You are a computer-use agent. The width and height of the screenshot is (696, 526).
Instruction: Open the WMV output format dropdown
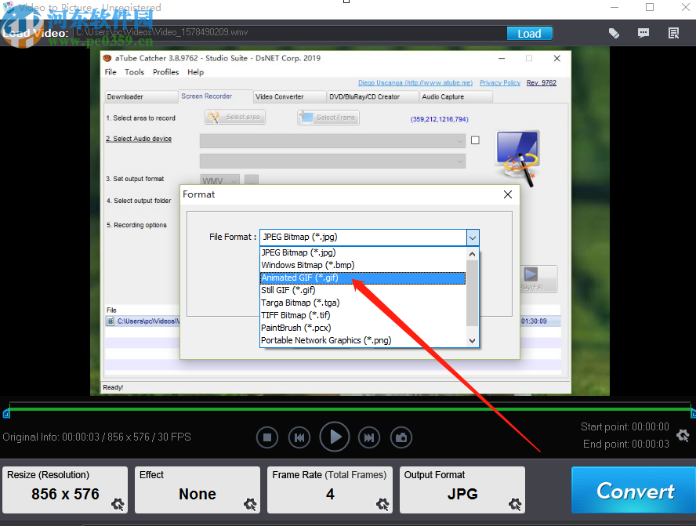[219, 180]
